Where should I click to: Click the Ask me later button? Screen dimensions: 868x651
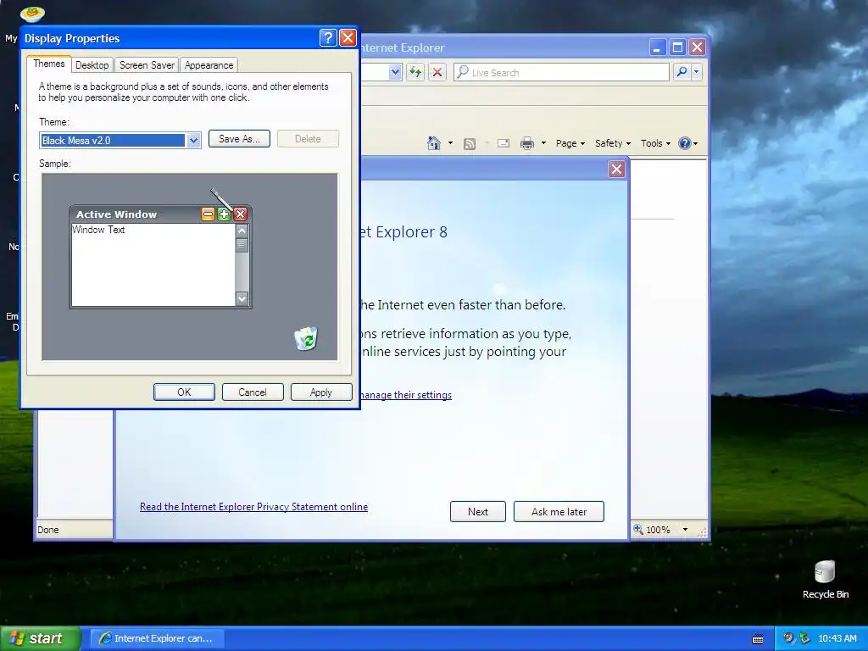559,511
